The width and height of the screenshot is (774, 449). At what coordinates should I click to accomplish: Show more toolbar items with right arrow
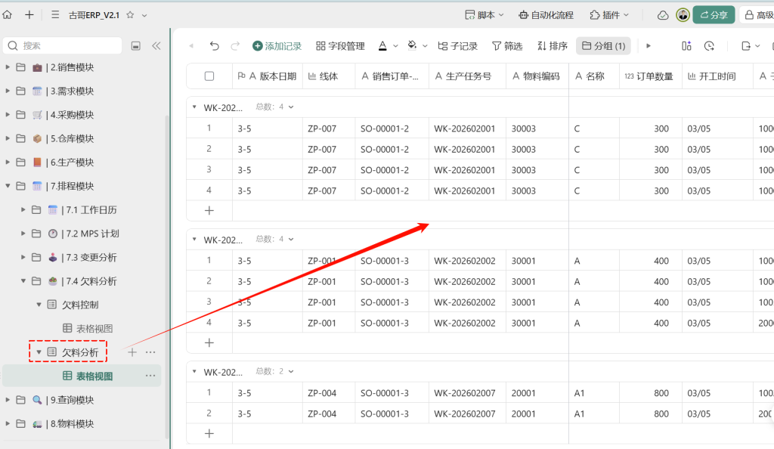(x=649, y=46)
